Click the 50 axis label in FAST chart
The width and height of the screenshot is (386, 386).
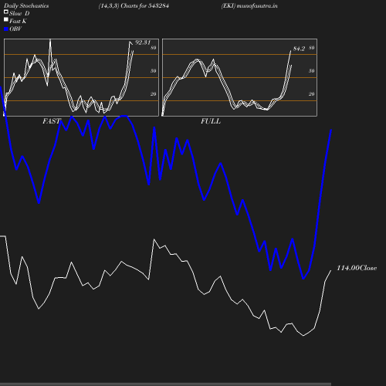click(x=154, y=71)
